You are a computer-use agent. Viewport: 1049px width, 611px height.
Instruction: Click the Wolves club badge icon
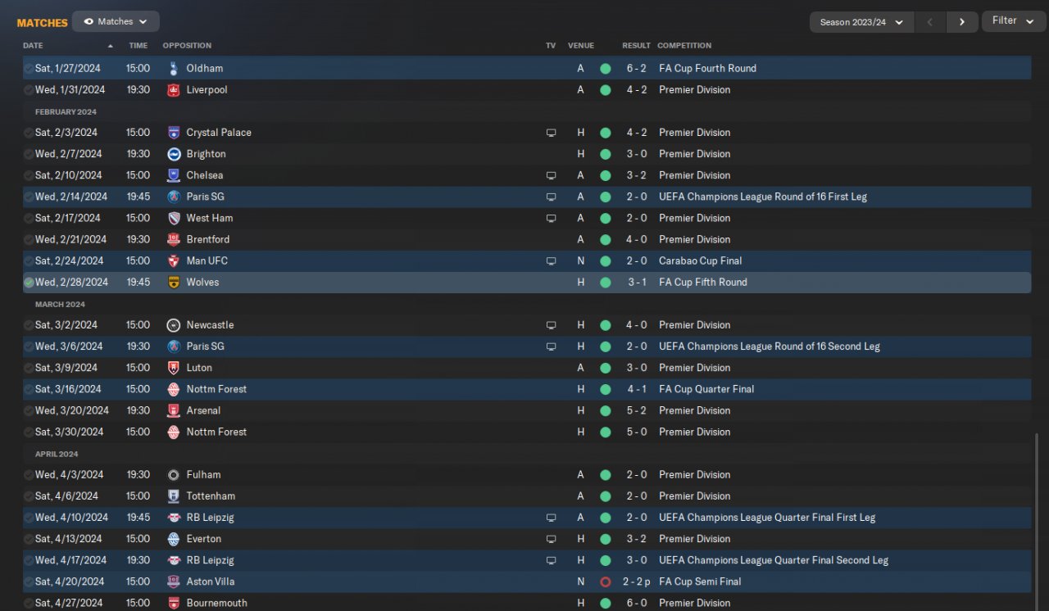pos(173,283)
